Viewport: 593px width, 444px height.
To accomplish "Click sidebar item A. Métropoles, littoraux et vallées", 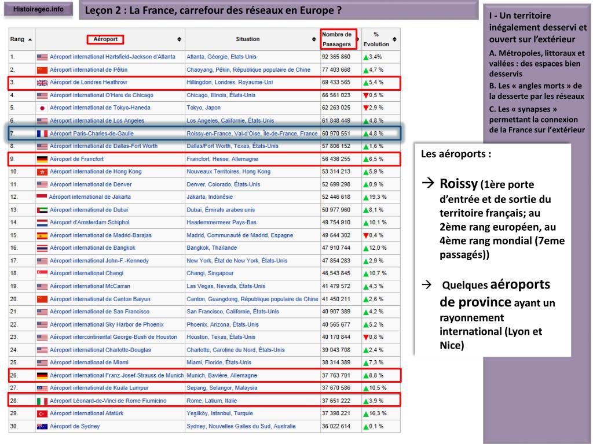I will point(537,64).
